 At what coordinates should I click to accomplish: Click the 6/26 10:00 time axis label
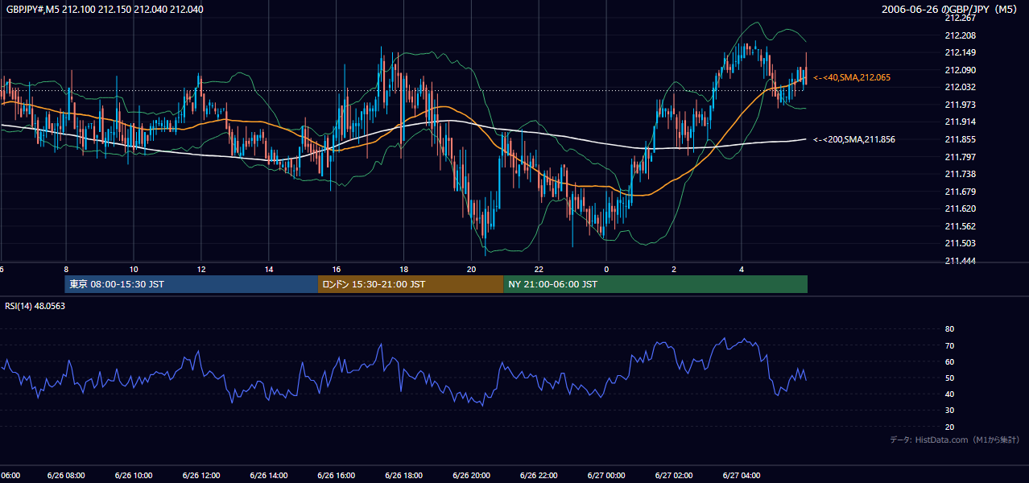[134, 476]
